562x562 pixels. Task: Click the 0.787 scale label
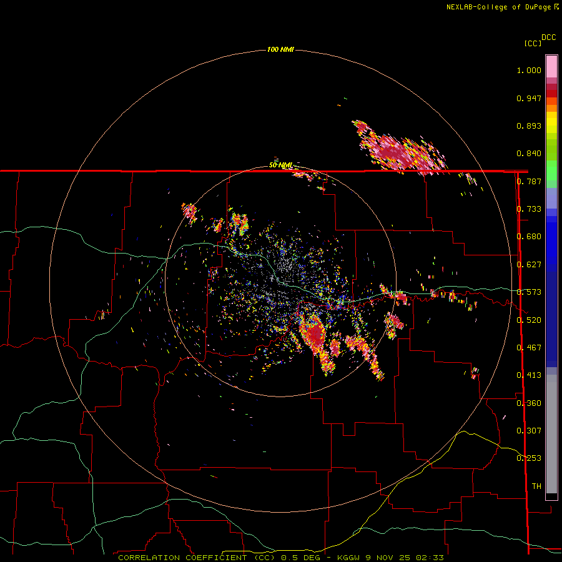pyautogui.click(x=529, y=181)
